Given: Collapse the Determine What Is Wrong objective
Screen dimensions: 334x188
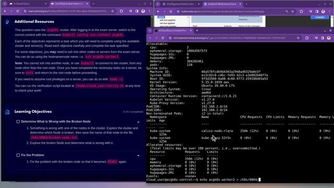Looking at the screenshot, I should (x=138, y=122).
